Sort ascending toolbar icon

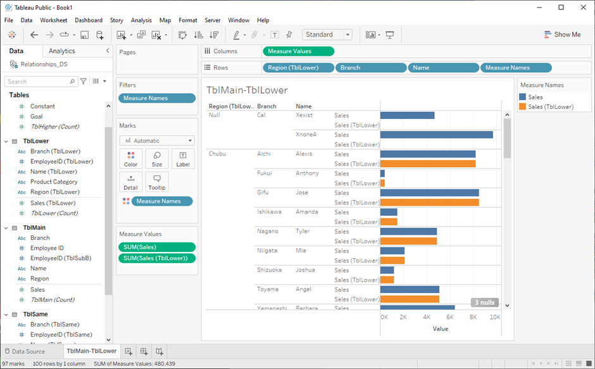point(199,35)
